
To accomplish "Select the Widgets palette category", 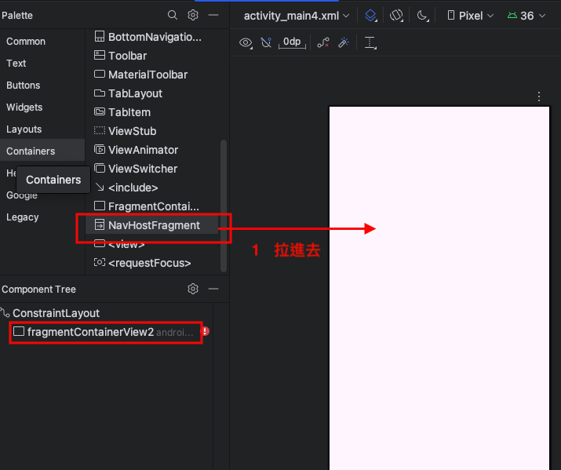I will click(24, 107).
